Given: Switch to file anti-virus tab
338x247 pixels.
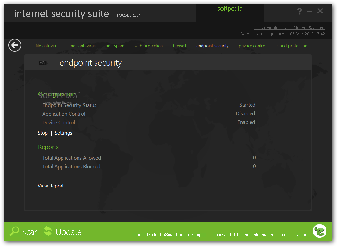Looking at the screenshot, I should (x=47, y=46).
